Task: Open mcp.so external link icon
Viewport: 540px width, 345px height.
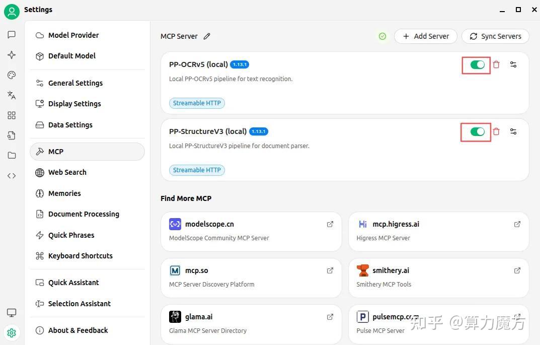Action: point(330,270)
